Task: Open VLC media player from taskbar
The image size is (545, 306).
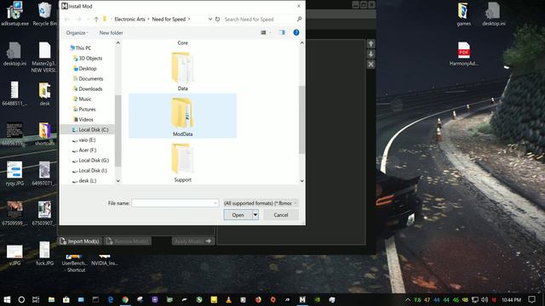Action: (228, 299)
